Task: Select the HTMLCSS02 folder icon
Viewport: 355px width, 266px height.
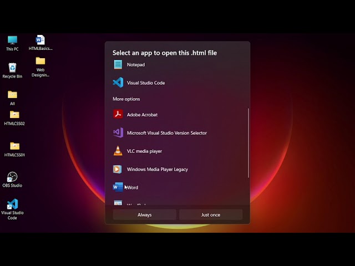Action: click(14, 115)
